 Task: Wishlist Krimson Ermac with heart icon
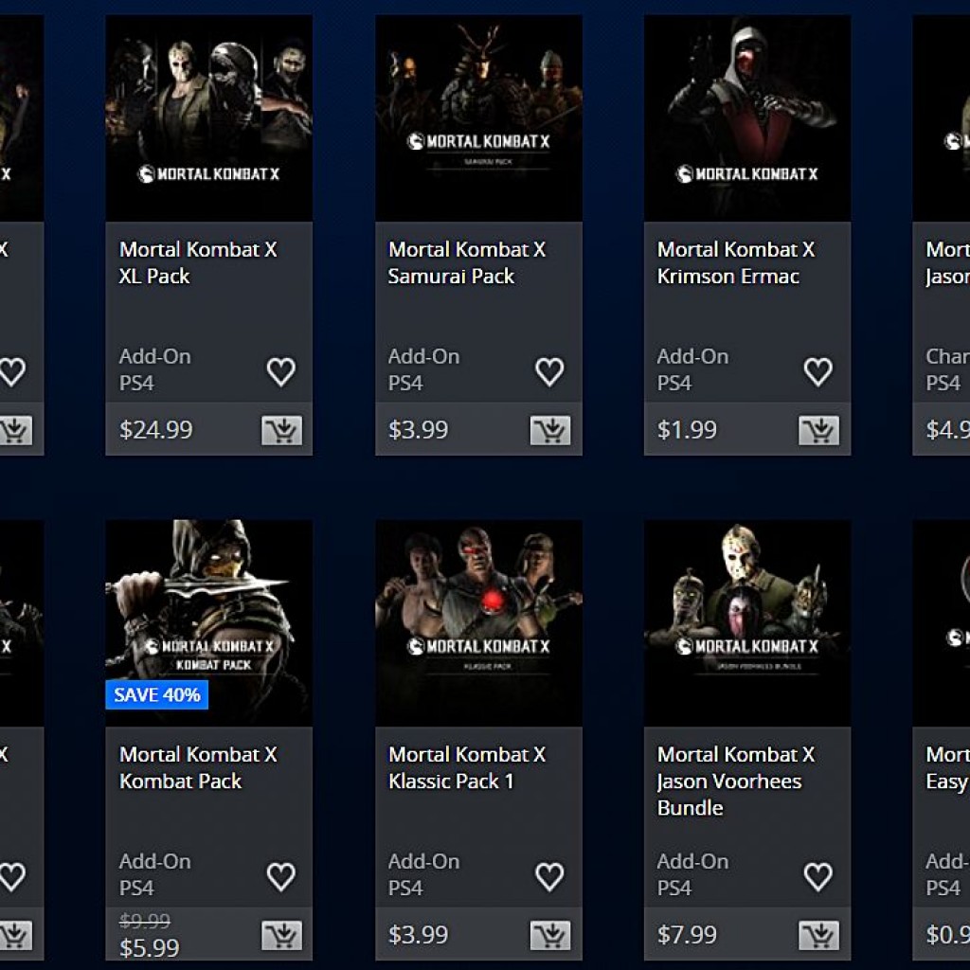click(818, 371)
